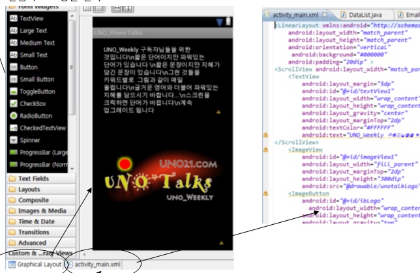The image size is (420, 273).
Task: Click warning marker beside ImageButton tag
Action: [x=265, y=194]
